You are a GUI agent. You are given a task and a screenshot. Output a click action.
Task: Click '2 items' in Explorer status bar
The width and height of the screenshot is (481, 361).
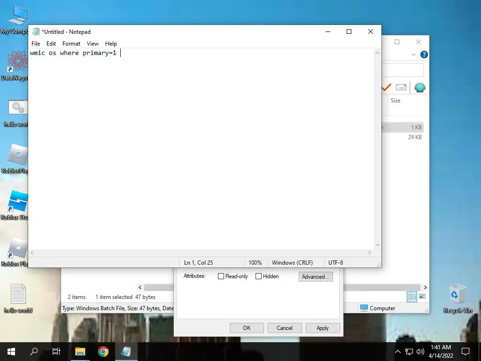pos(77,297)
